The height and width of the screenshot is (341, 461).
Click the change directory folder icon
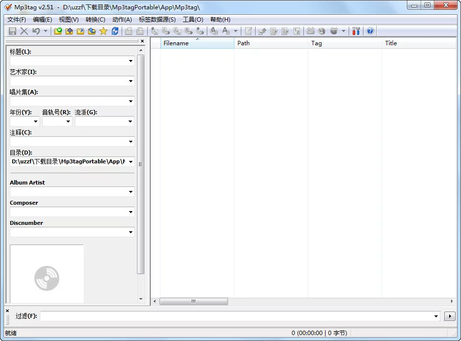coord(58,31)
